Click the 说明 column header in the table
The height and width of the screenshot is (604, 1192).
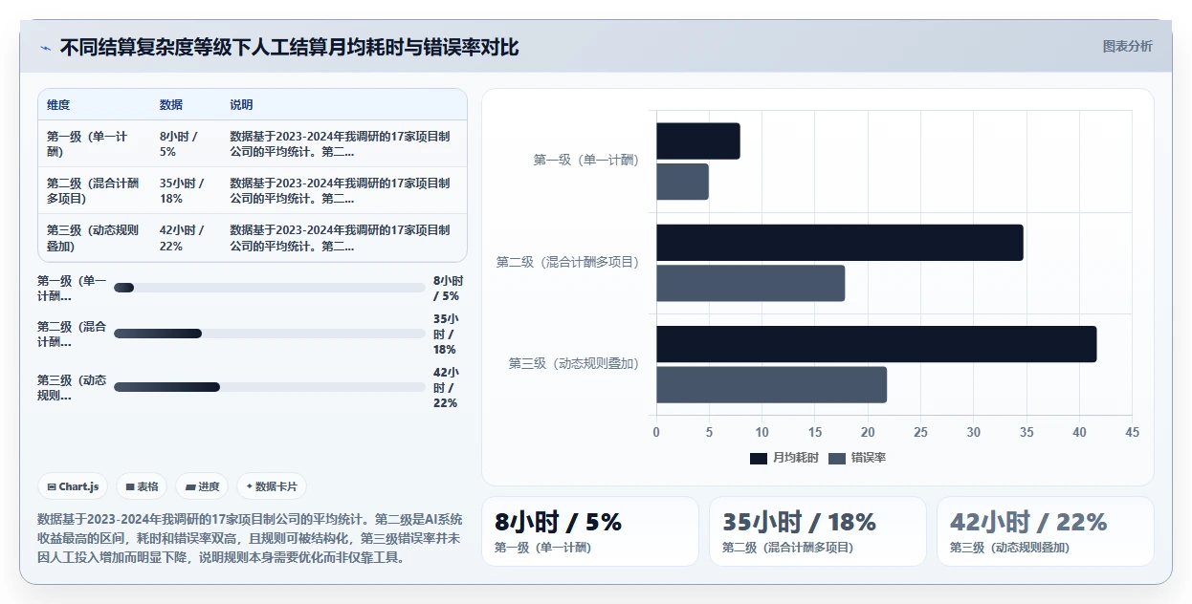241,105
